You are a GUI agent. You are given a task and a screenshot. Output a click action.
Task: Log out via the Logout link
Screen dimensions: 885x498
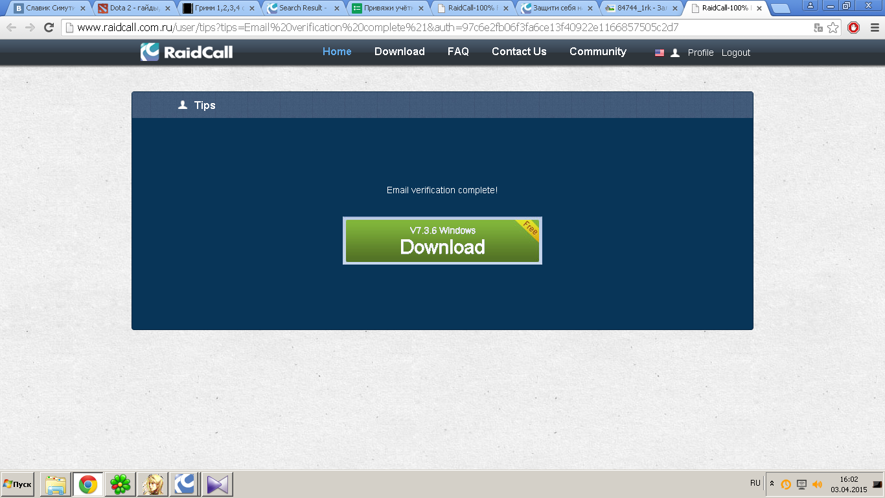pyautogui.click(x=736, y=53)
